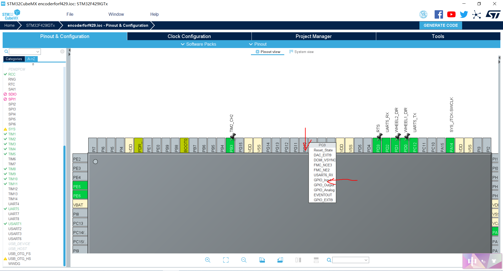
Task: Select the Pinout & Configuration tab
Action: pos(65,36)
